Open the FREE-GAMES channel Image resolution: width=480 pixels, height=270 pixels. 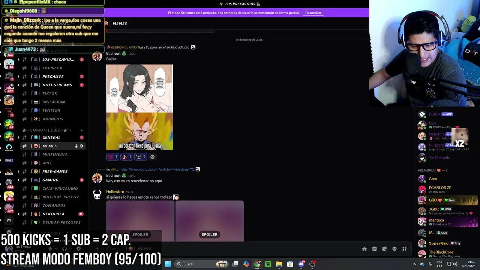[x=53, y=171]
